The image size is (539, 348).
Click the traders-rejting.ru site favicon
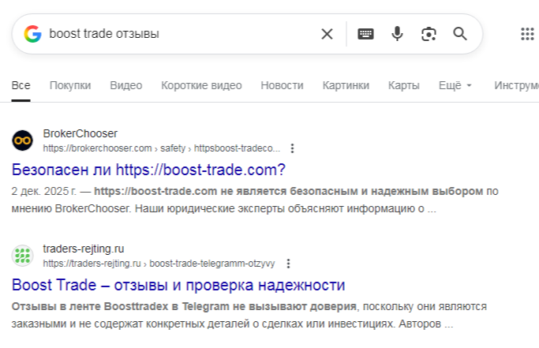pos(22,256)
